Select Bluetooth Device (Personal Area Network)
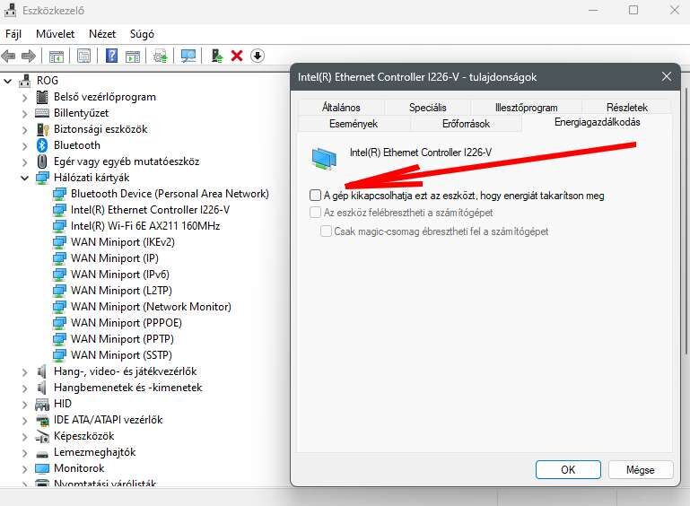 click(x=170, y=194)
